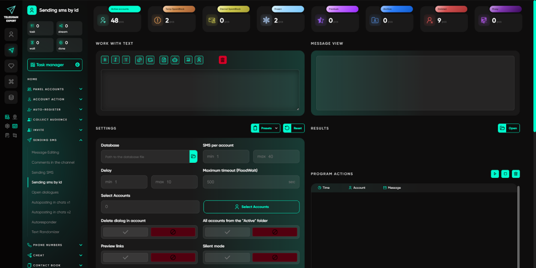Click the red trash icon above text editor
The height and width of the screenshot is (268, 536).
tap(223, 60)
